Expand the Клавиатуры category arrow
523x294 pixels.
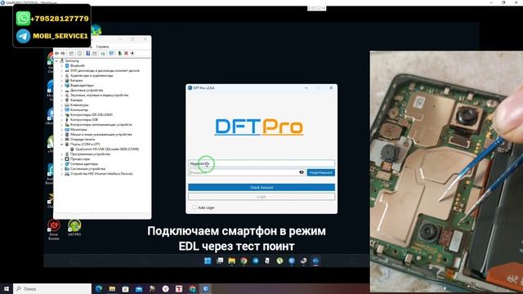pyautogui.click(x=62, y=105)
